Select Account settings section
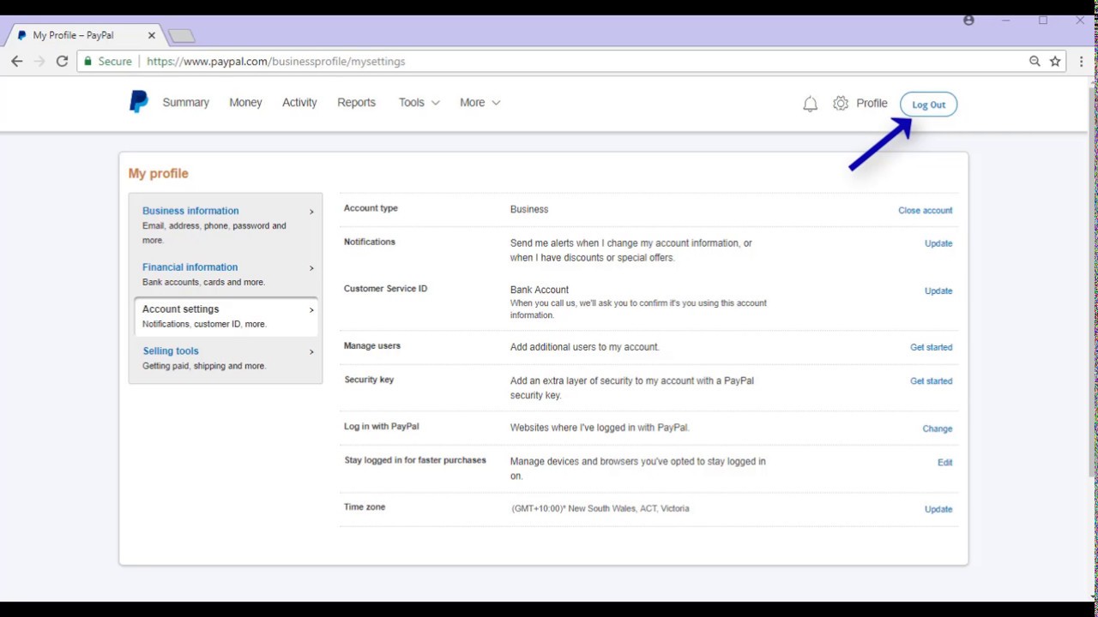Viewport: 1098px width, 617px height. click(226, 316)
